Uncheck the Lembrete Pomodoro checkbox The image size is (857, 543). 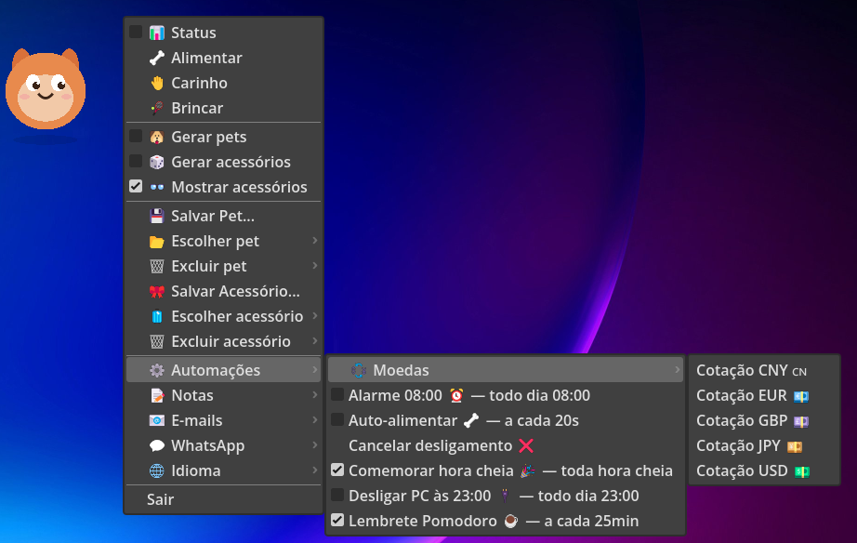pos(337,520)
